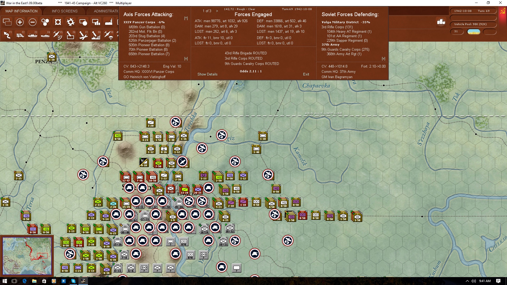507x285 pixels.
Task: Select unit counter labeled 20-15
Action: coord(198,189)
